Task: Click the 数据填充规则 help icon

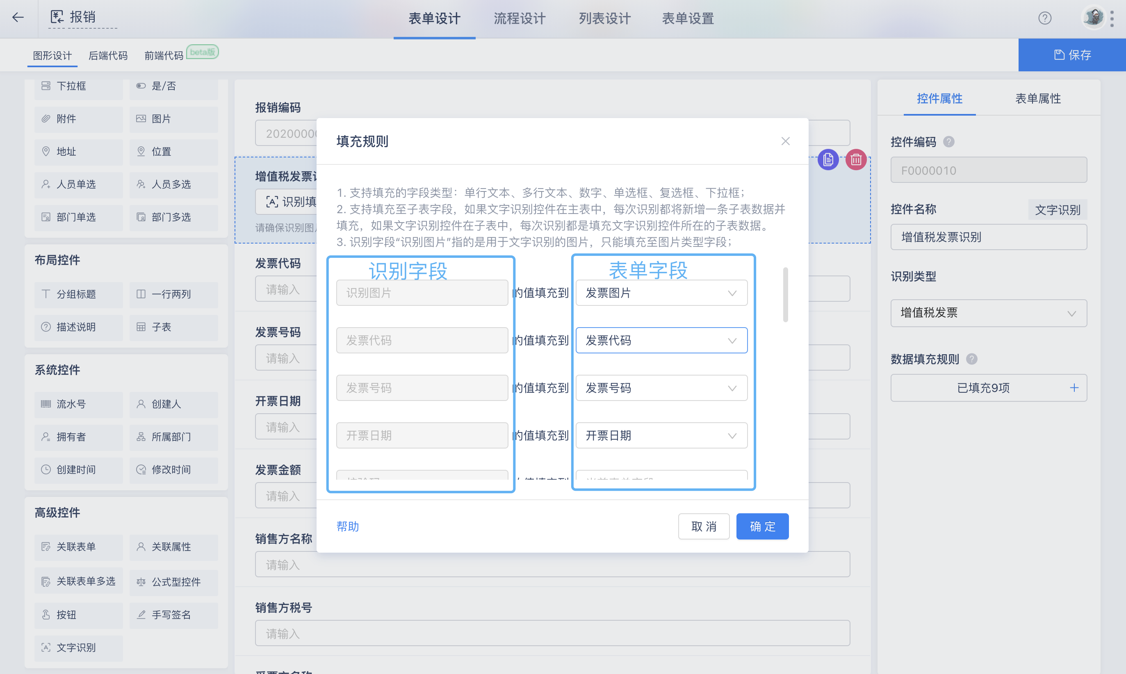Action: pos(971,359)
